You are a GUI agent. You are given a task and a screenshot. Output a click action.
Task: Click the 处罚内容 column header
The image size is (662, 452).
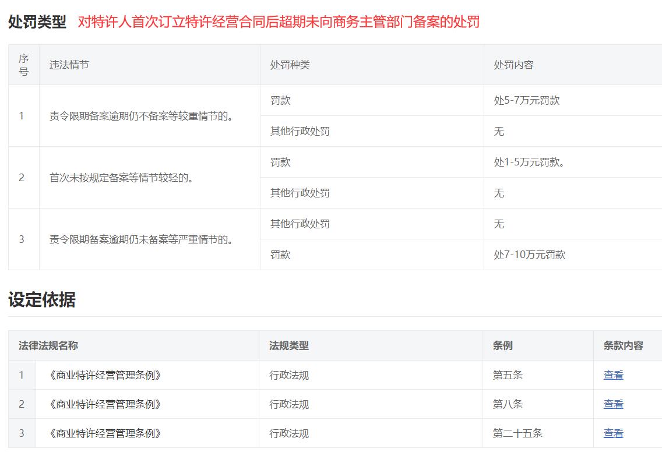514,65
